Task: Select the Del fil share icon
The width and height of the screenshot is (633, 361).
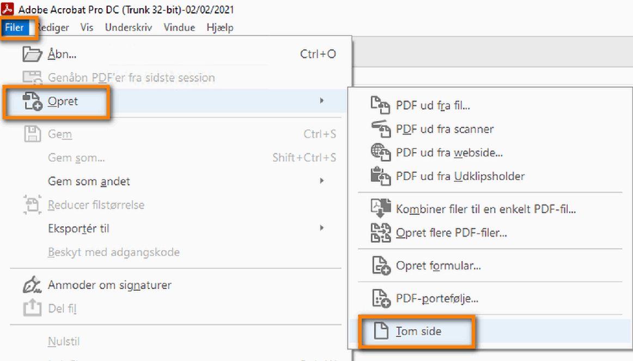Action: (32, 308)
